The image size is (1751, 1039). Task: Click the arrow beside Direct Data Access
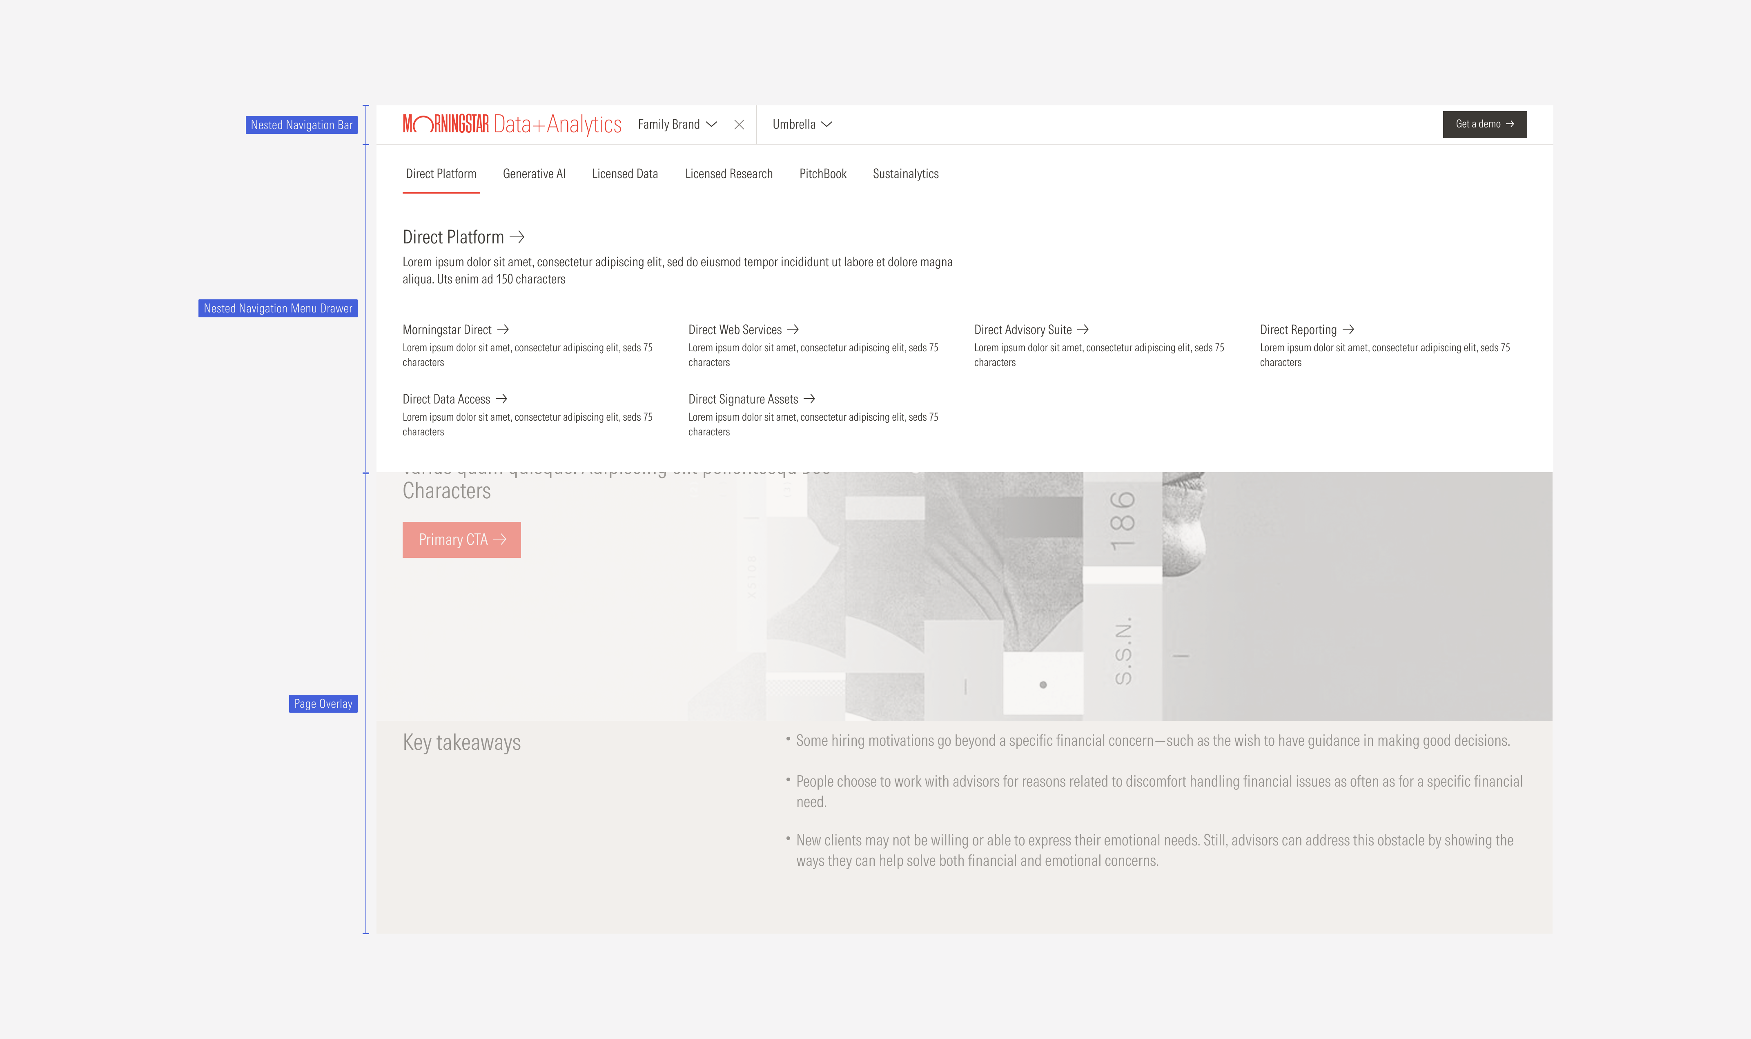[502, 398]
